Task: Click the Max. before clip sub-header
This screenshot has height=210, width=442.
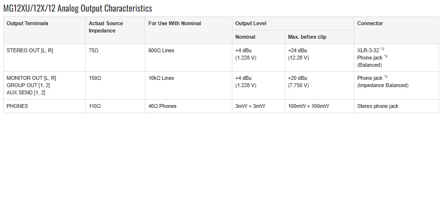Action: [x=320, y=37]
